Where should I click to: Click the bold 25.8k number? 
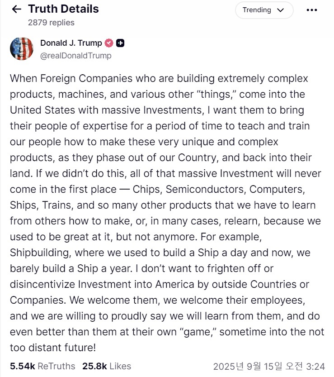(94, 366)
